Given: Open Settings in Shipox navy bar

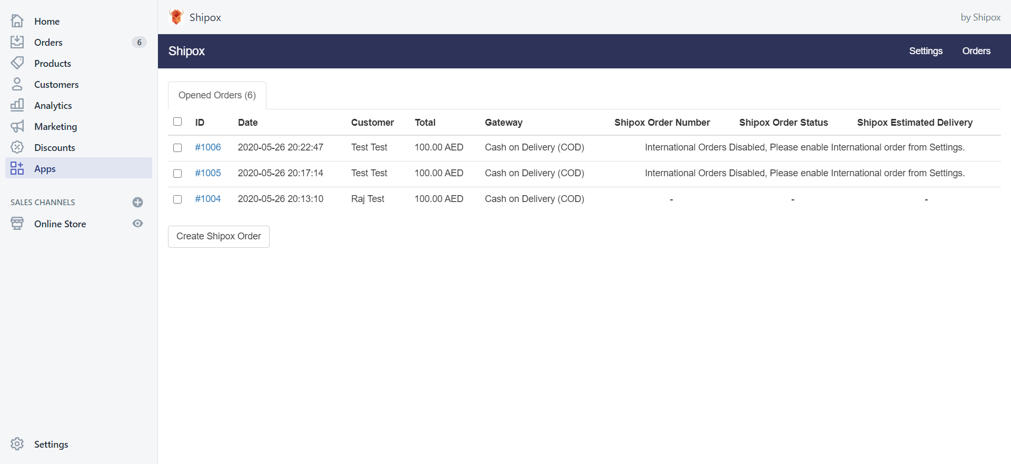Looking at the screenshot, I should point(926,51).
